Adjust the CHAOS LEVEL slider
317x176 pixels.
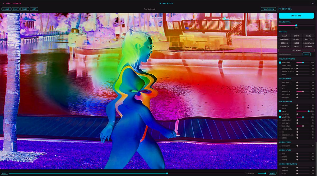[296, 25]
